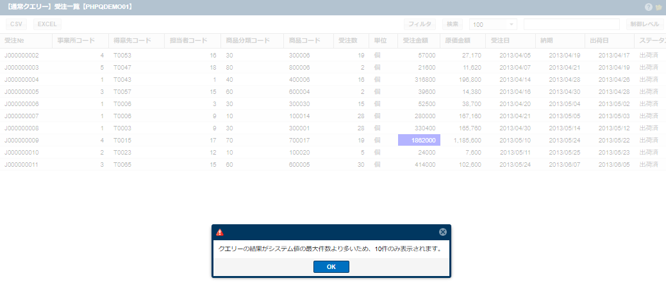This screenshot has height=292, width=666.
Task: Select order number J000000006
Action: [22, 104]
